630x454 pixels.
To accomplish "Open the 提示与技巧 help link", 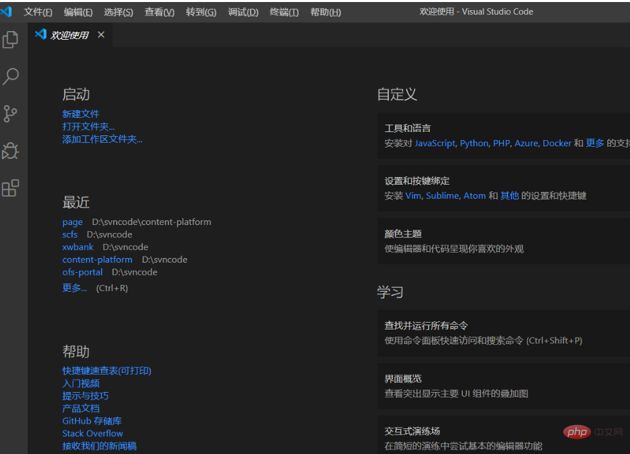I will coord(85,396).
